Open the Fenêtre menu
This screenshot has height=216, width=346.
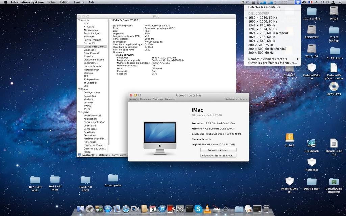(79, 2)
